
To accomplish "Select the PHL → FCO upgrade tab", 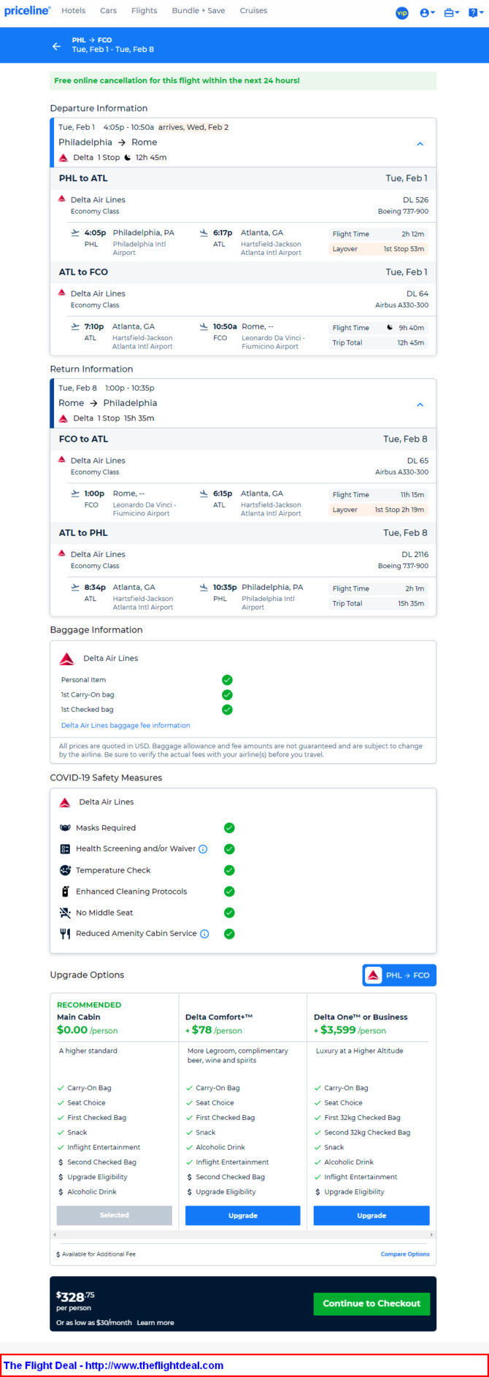I will coord(399,975).
